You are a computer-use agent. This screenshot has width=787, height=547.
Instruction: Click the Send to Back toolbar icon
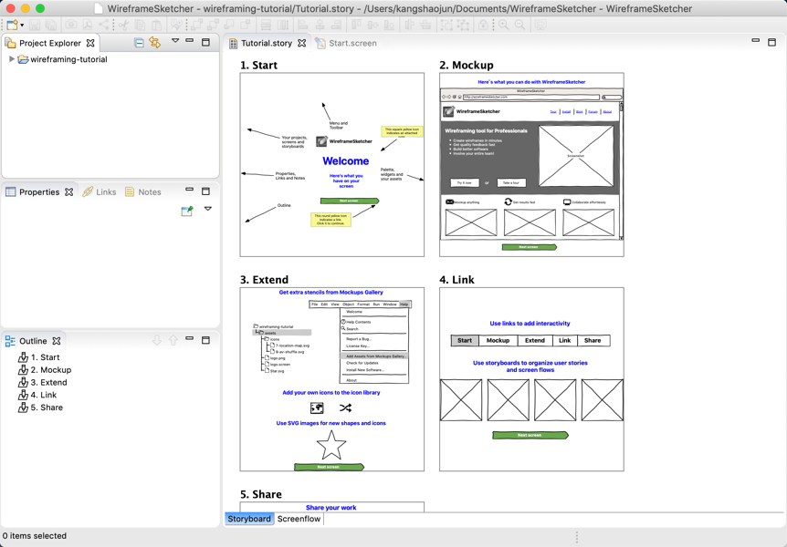pyautogui.click(x=213, y=25)
